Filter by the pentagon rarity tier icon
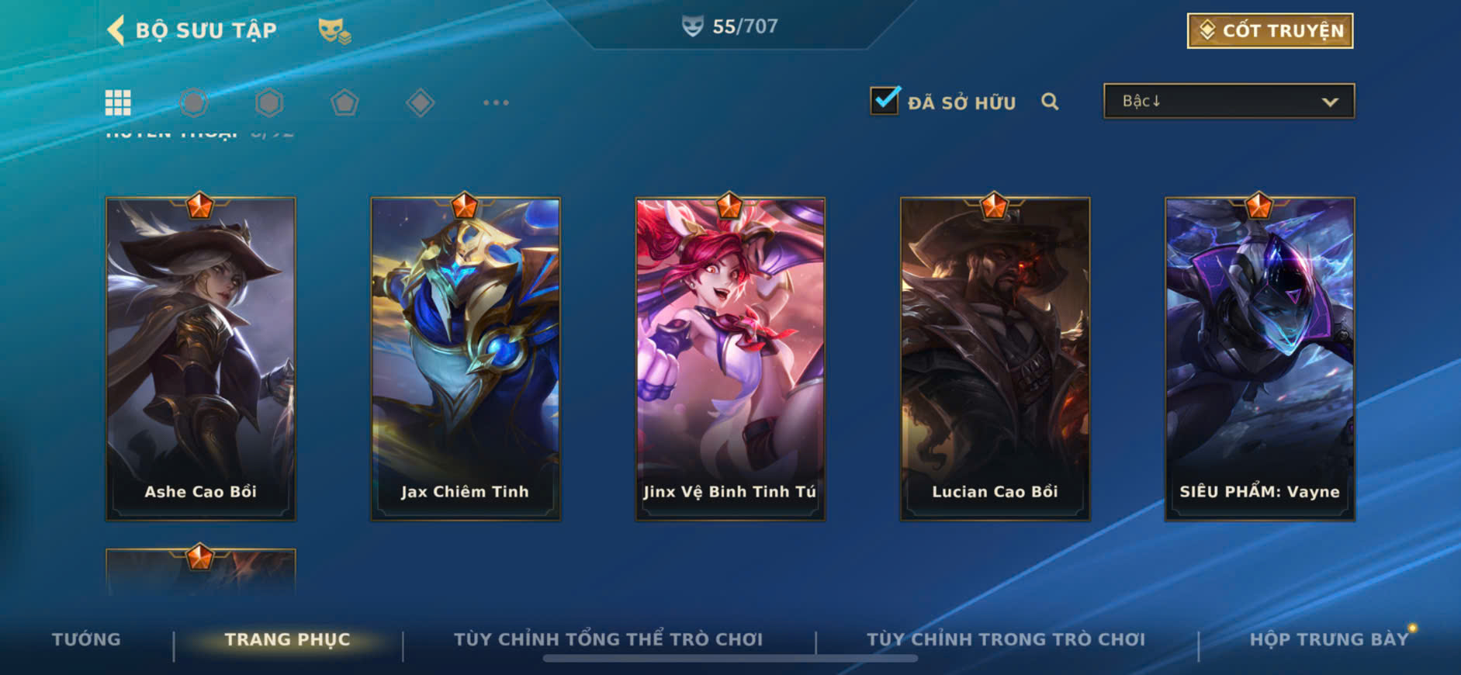This screenshot has width=1461, height=675. pos(344,102)
